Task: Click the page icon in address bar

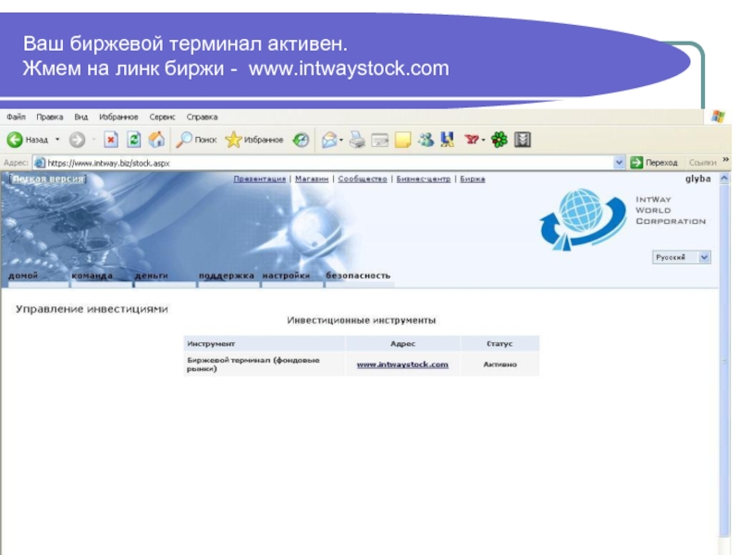Action: point(40,163)
